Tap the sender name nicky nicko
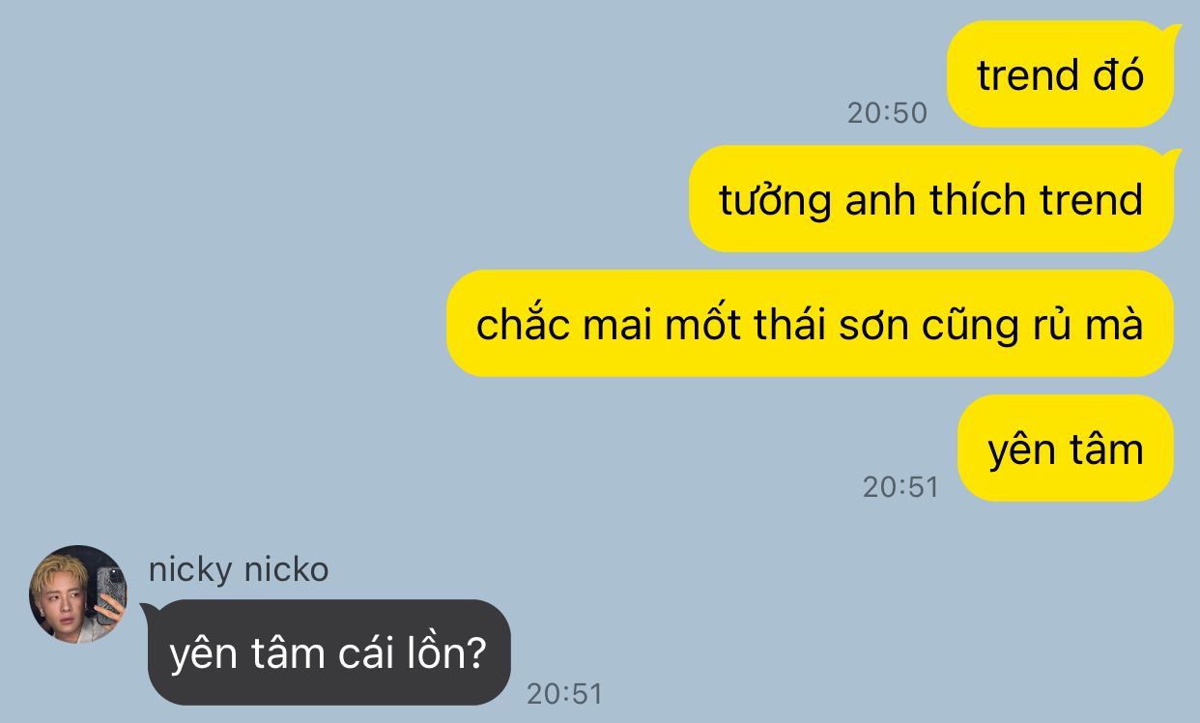 coord(239,569)
